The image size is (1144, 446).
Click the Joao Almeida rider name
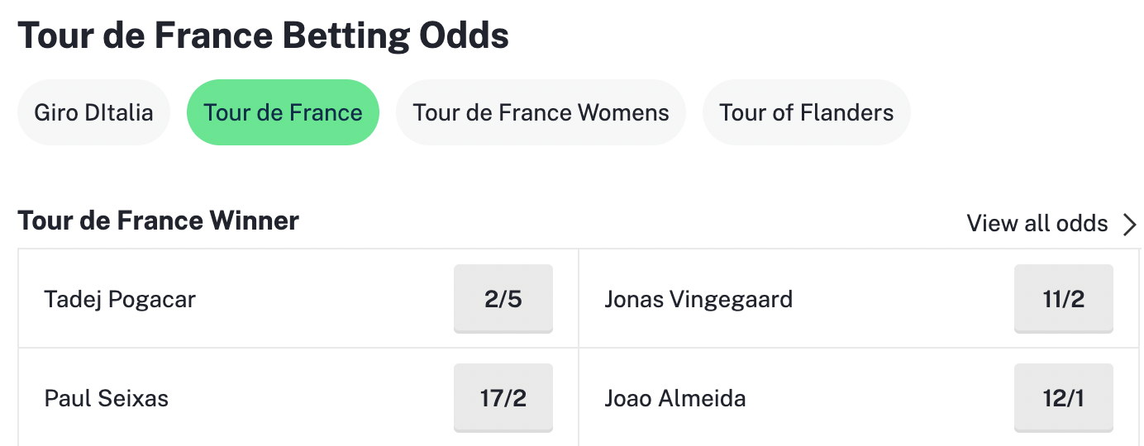pos(675,399)
